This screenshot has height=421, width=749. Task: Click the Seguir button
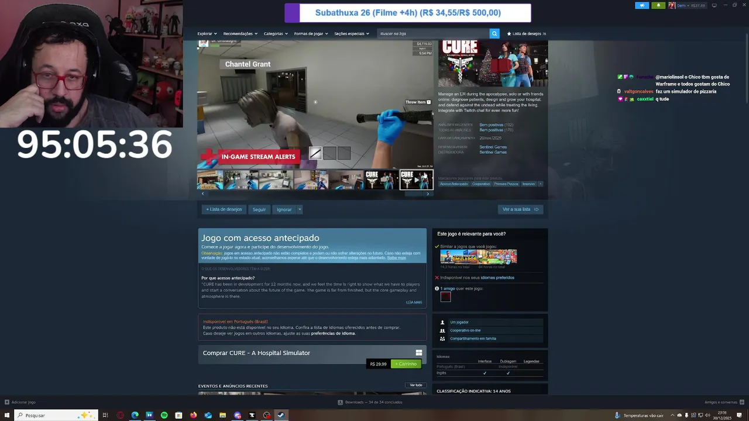point(259,209)
